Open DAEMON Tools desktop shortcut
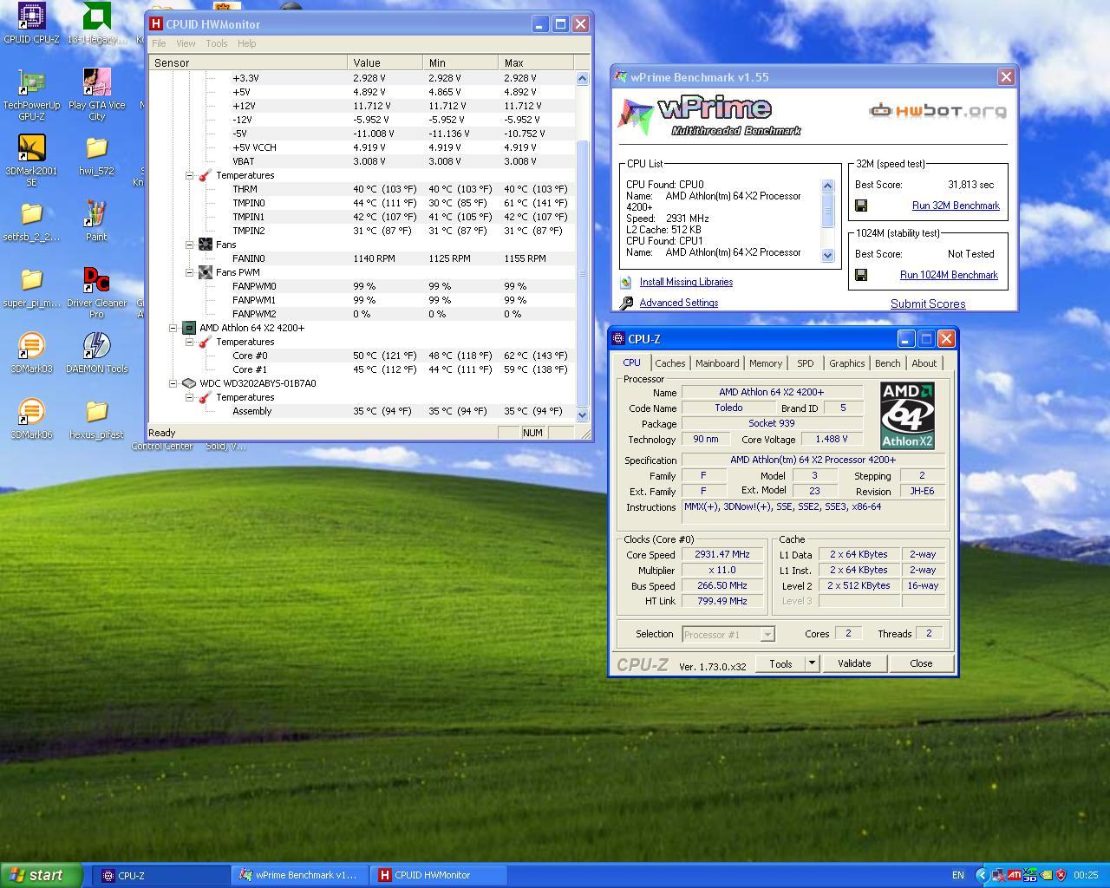Viewport: 1110px width, 888px height. pyautogui.click(x=96, y=347)
